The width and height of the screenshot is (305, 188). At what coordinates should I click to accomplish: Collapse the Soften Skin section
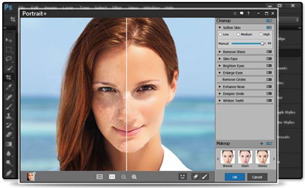[x=220, y=28]
